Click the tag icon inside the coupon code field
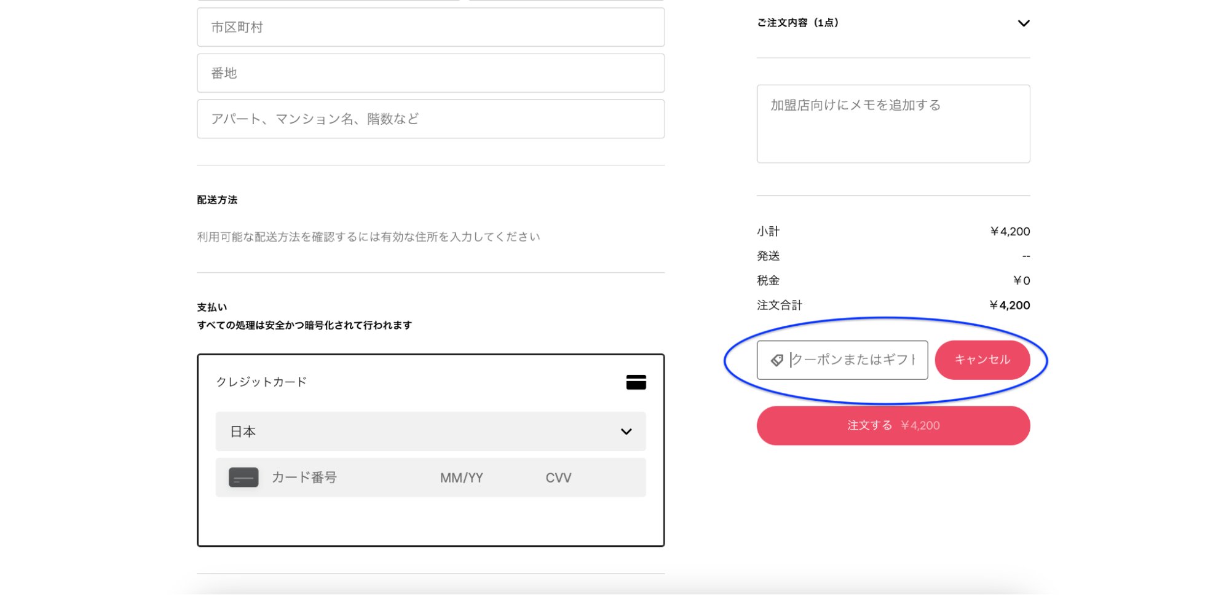This screenshot has height=595, width=1229. click(x=777, y=360)
